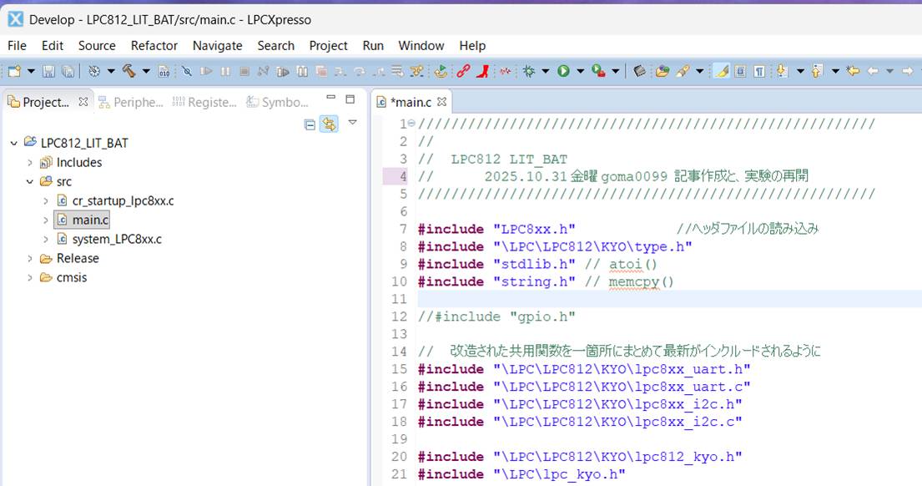Click the red boot icon in toolbar

point(483,72)
